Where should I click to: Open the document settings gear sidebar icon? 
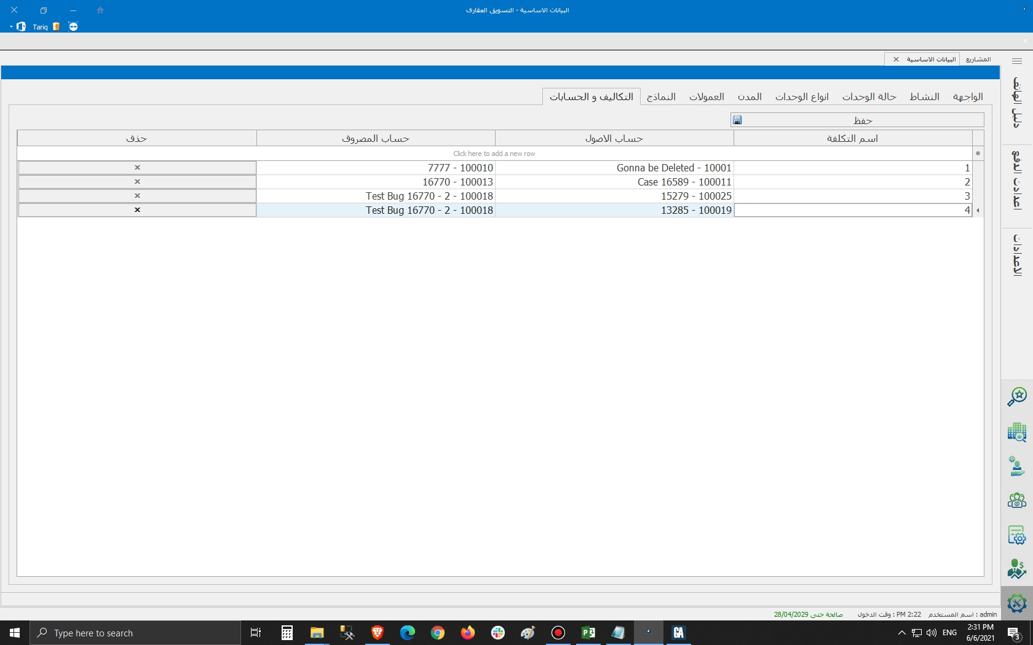[x=1016, y=535]
